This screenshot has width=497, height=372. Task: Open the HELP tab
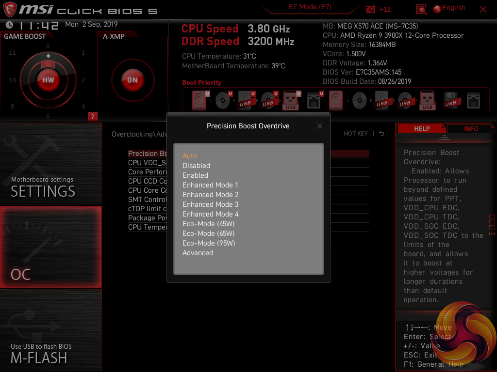(x=422, y=128)
